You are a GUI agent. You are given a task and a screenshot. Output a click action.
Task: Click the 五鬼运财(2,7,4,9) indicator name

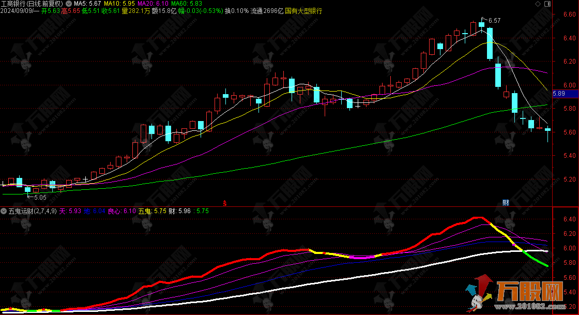(x=33, y=211)
